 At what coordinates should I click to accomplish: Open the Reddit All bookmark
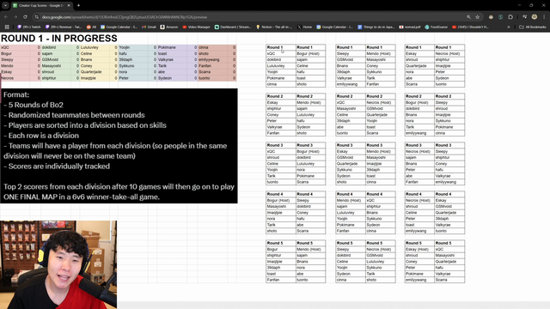coord(91,27)
